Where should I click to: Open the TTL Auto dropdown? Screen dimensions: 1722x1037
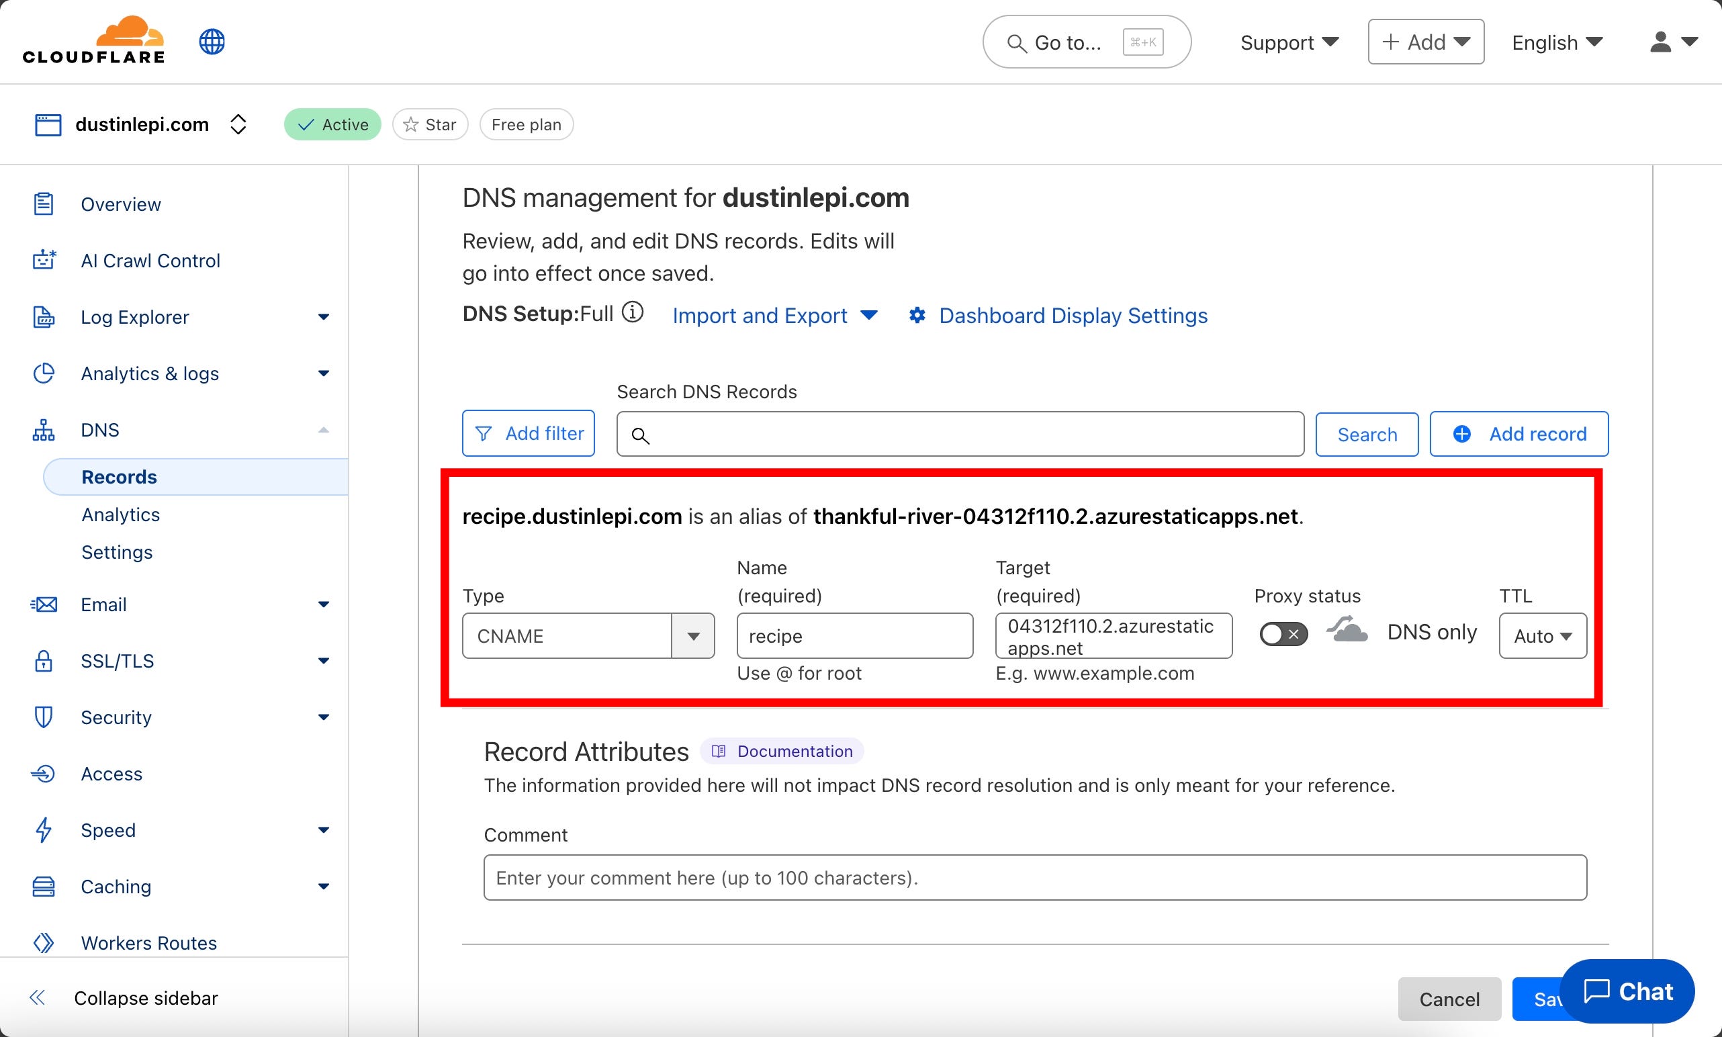click(1542, 636)
